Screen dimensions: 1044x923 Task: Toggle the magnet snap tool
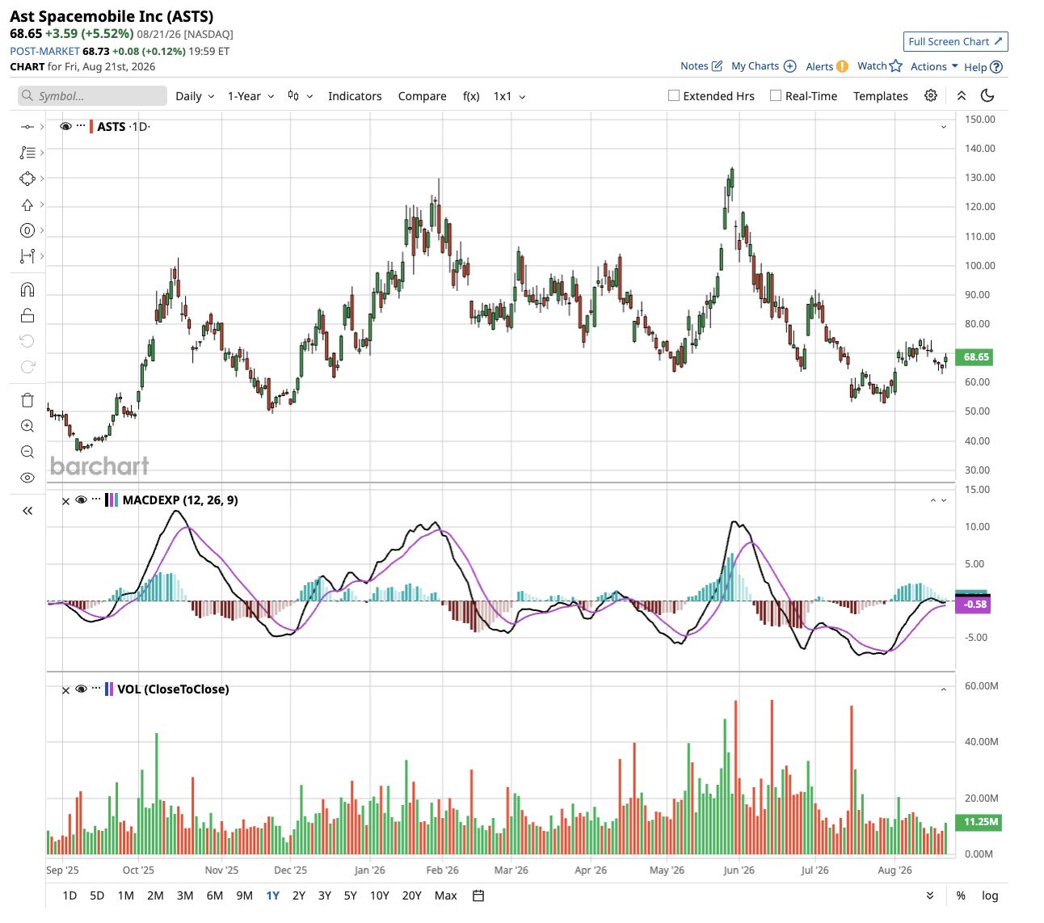point(27,289)
